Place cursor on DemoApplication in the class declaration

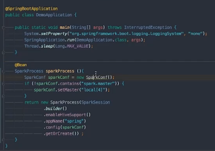click(54, 15)
